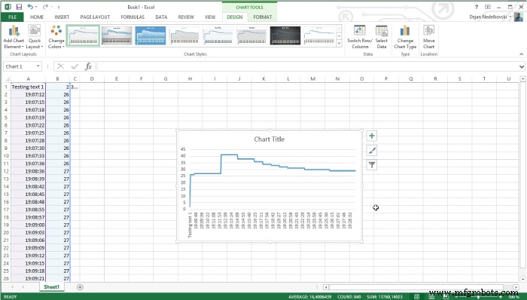This screenshot has width=527, height=300.
Task: Click the column H header
Action: pos(190,78)
